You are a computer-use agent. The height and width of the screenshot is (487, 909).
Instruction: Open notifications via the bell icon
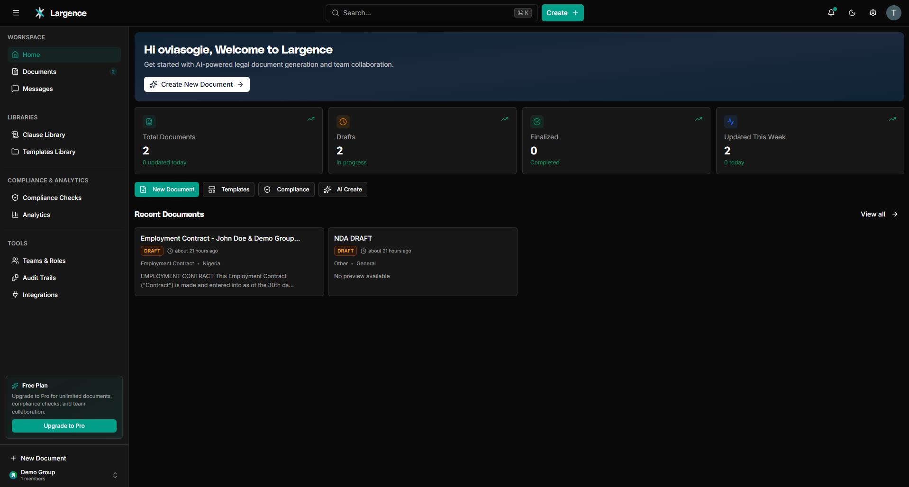tap(831, 13)
